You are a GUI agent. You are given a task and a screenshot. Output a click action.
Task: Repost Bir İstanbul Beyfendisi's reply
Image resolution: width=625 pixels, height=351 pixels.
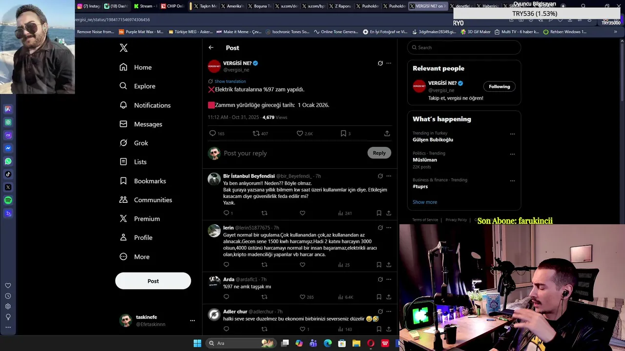pyautogui.click(x=264, y=213)
